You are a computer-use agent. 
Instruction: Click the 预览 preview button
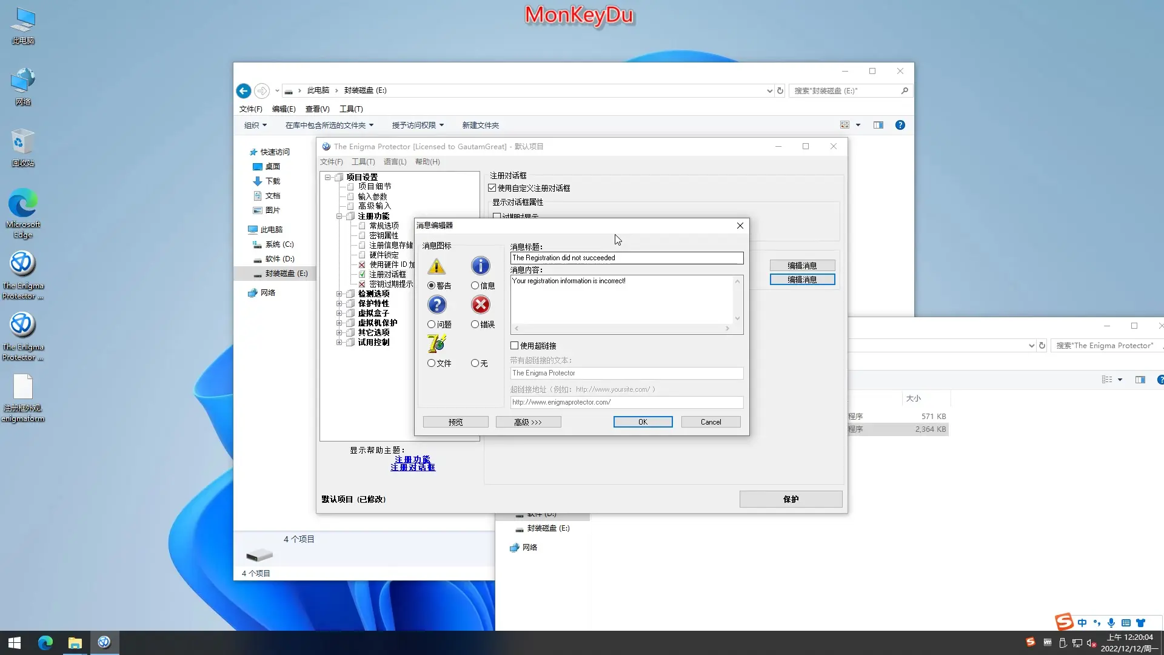coord(455,422)
